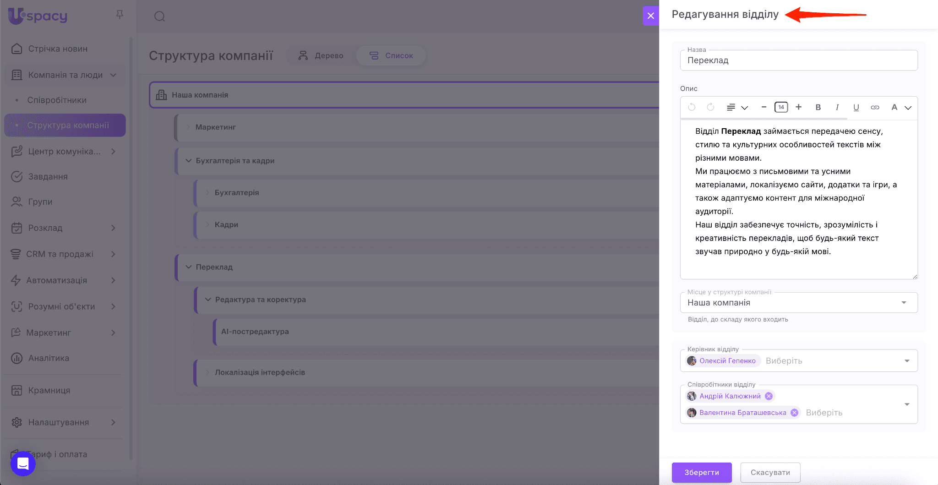Click the undo icon in editor
938x485 pixels.
[692, 107]
